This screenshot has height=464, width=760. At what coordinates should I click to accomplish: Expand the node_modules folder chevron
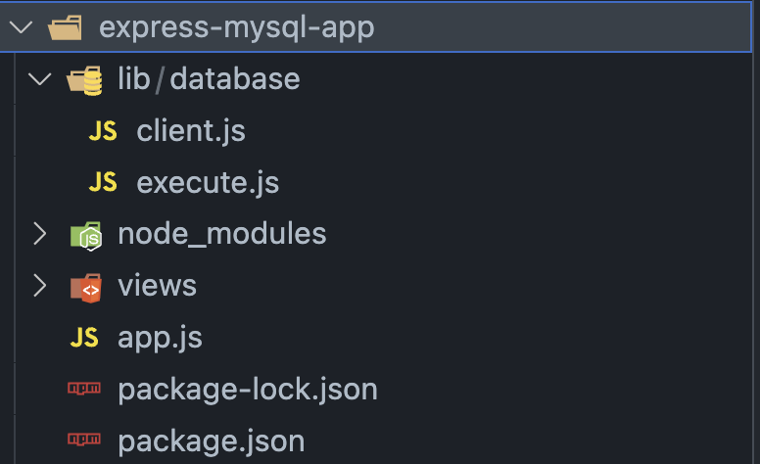point(40,234)
